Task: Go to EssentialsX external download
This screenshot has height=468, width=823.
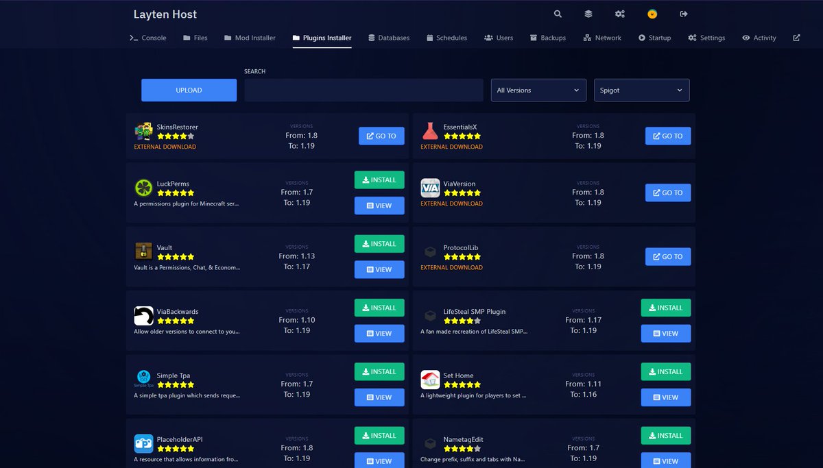Action: [668, 136]
